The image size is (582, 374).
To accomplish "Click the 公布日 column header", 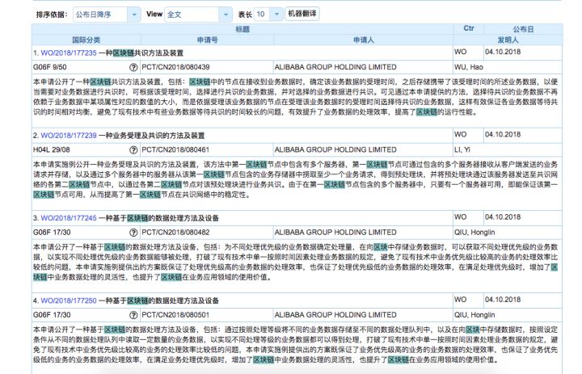I will [x=523, y=29].
